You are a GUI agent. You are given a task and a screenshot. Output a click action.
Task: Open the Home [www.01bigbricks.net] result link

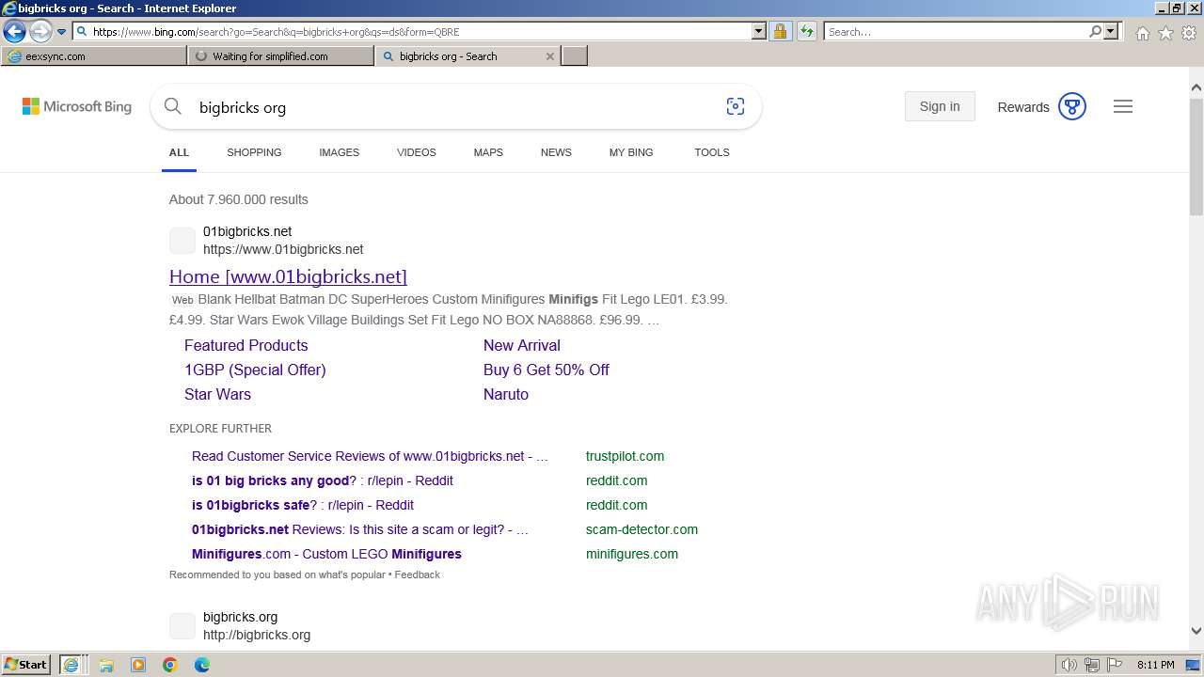click(288, 276)
